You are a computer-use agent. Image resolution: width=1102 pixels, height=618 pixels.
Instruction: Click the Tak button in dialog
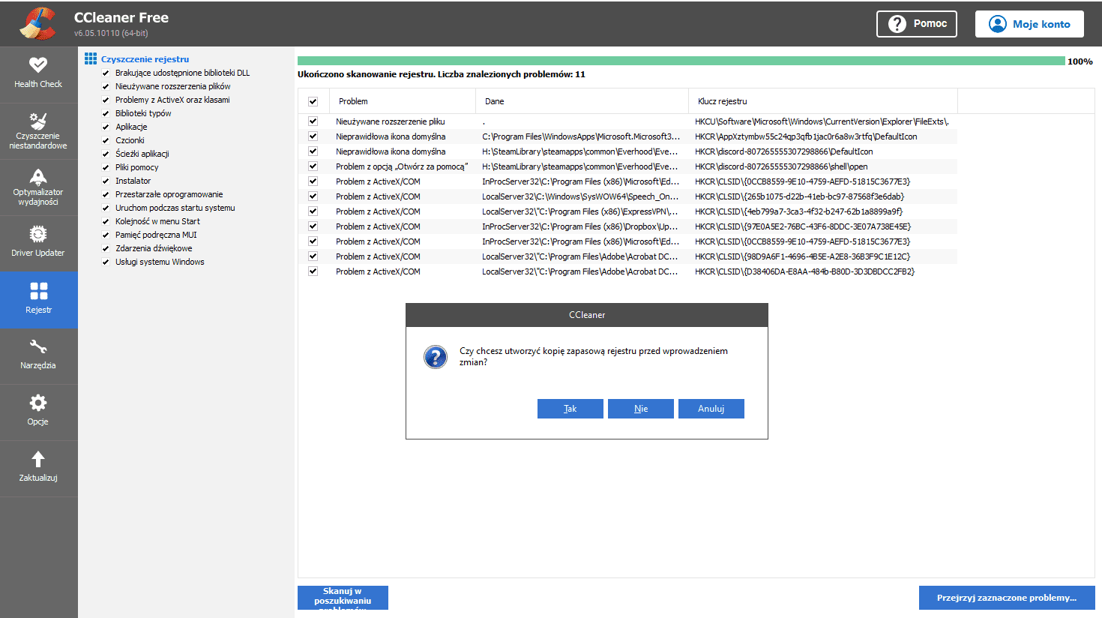(570, 409)
